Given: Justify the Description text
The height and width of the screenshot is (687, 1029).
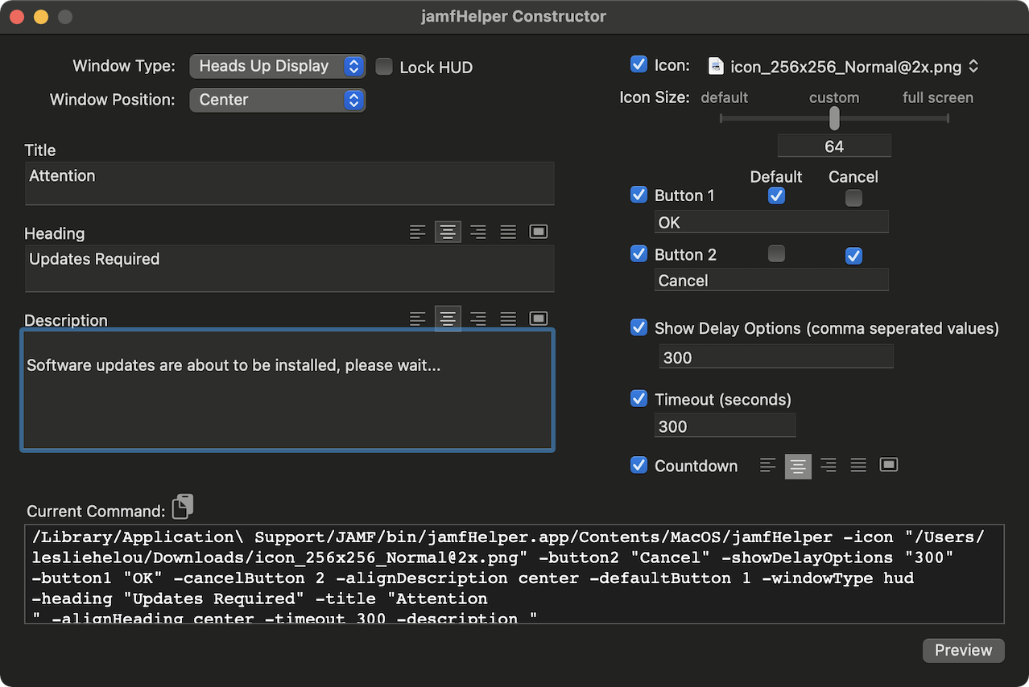Looking at the screenshot, I should pos(508,319).
